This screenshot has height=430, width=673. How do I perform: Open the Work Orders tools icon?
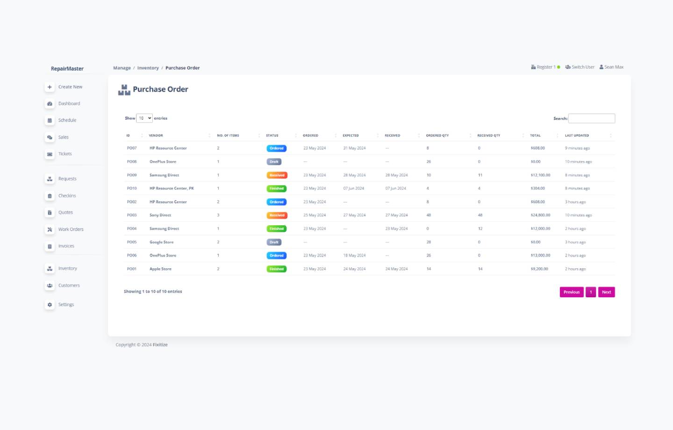pos(50,229)
